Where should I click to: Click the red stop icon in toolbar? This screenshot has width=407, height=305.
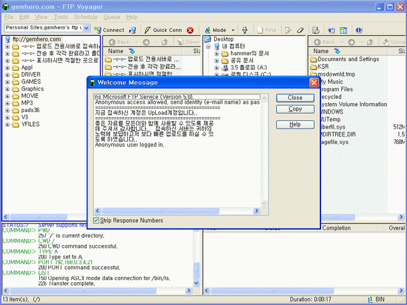(x=190, y=30)
